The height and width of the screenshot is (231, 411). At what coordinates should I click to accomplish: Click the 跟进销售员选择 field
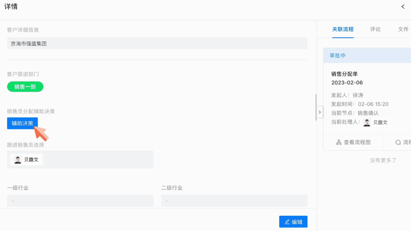pyautogui.click(x=80, y=159)
